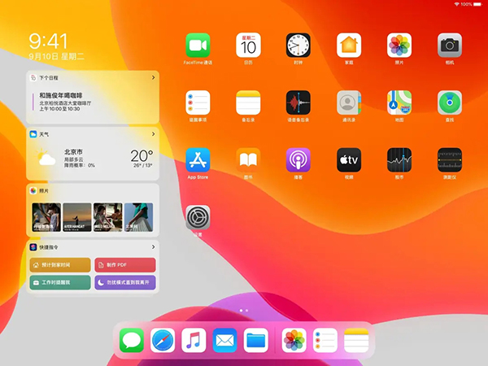Open the FaceTime app

point(198,45)
